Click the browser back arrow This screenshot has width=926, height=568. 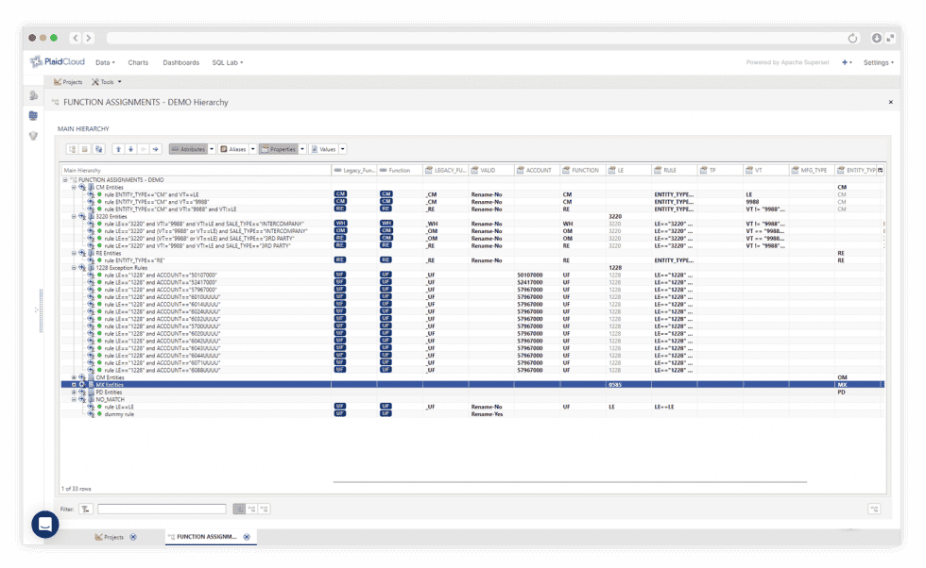click(x=76, y=38)
